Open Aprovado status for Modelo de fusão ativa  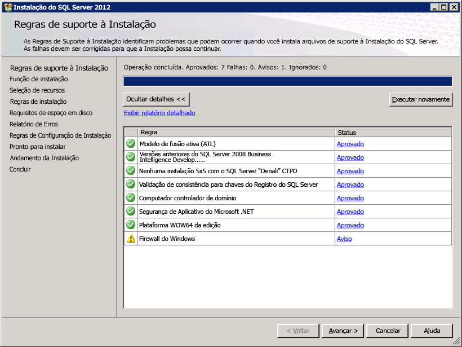point(350,144)
